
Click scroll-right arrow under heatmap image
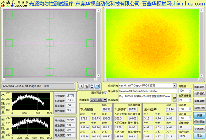tap(198, 79)
